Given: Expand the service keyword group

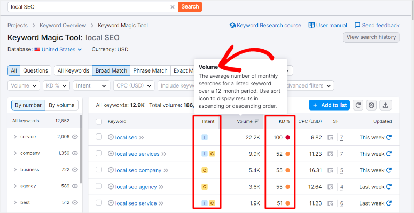Looking at the screenshot, I should point(15,137).
